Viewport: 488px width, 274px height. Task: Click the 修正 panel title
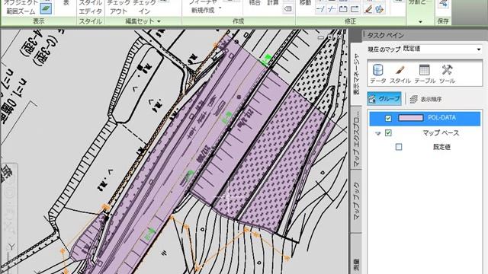click(350, 21)
